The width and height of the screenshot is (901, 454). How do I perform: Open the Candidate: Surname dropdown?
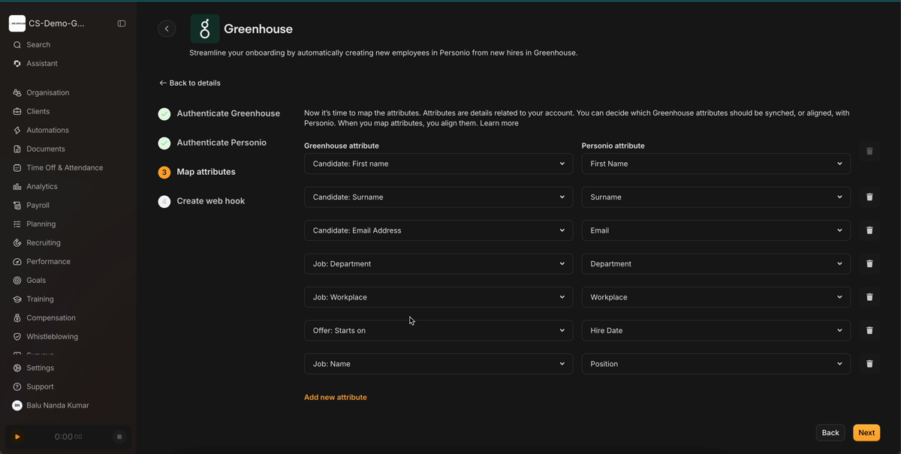tap(438, 197)
